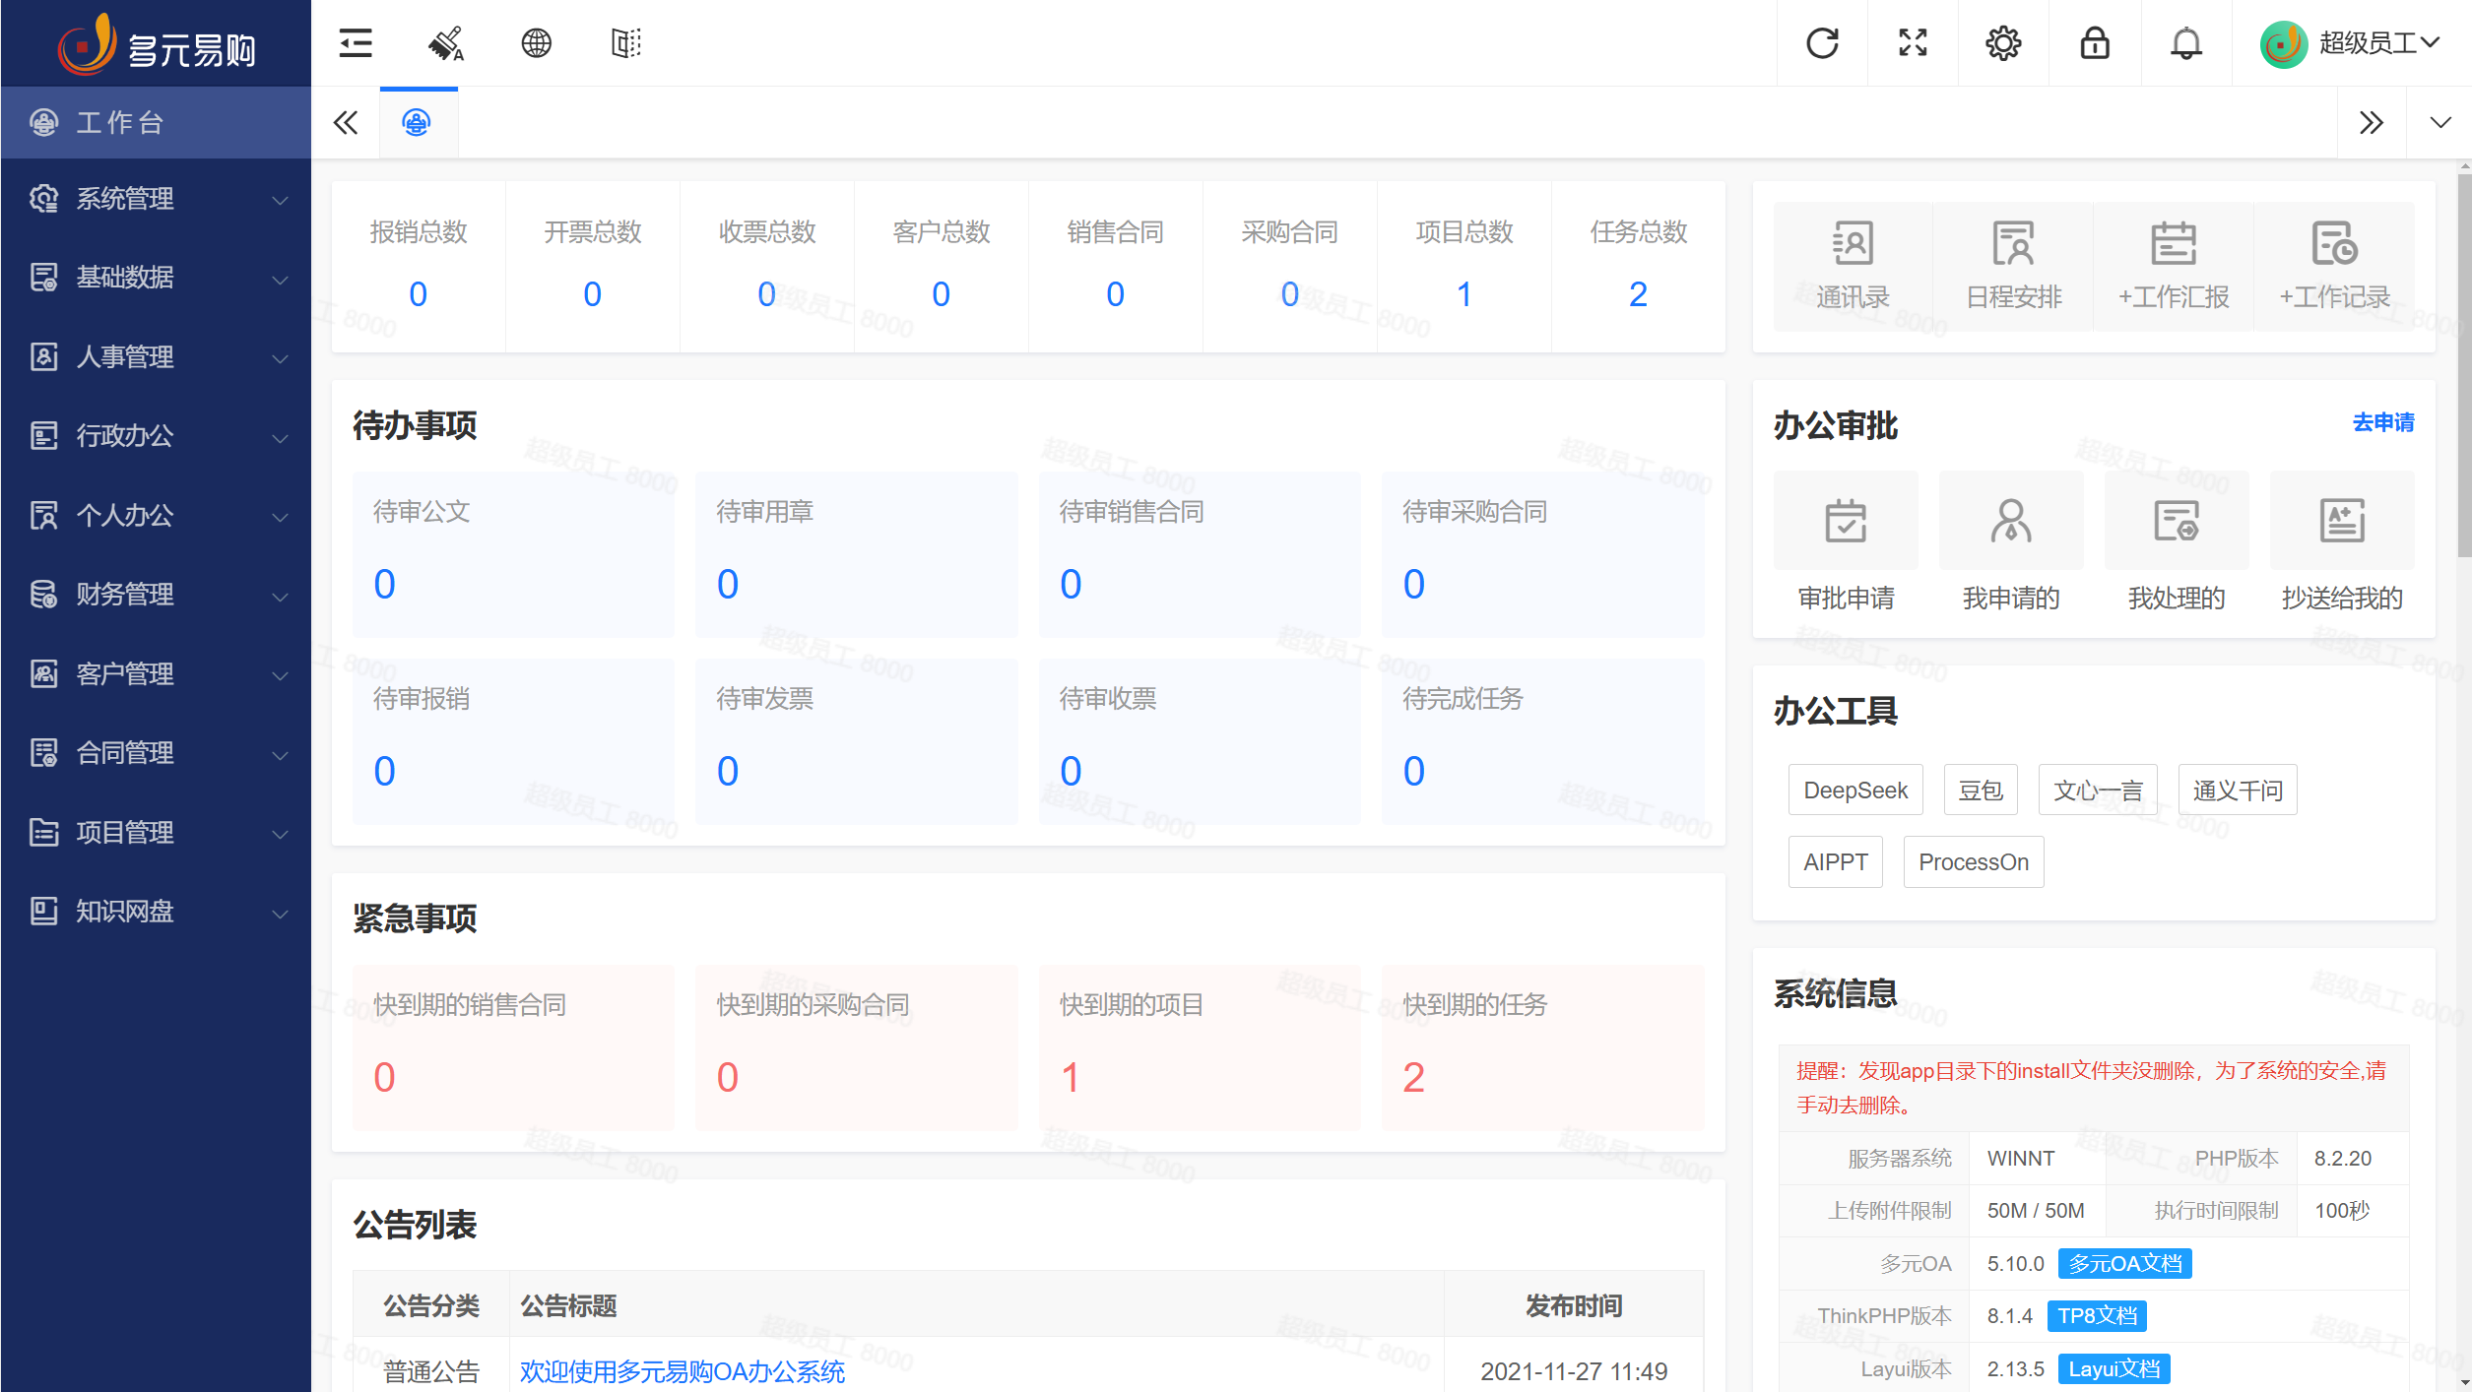
Task: Open the globe website icon
Action: click(x=537, y=43)
